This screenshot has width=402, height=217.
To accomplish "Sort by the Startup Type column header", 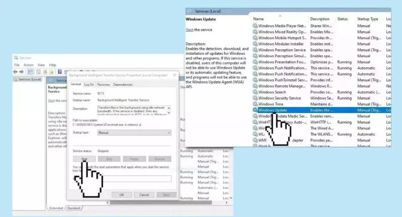I will coord(368,19).
